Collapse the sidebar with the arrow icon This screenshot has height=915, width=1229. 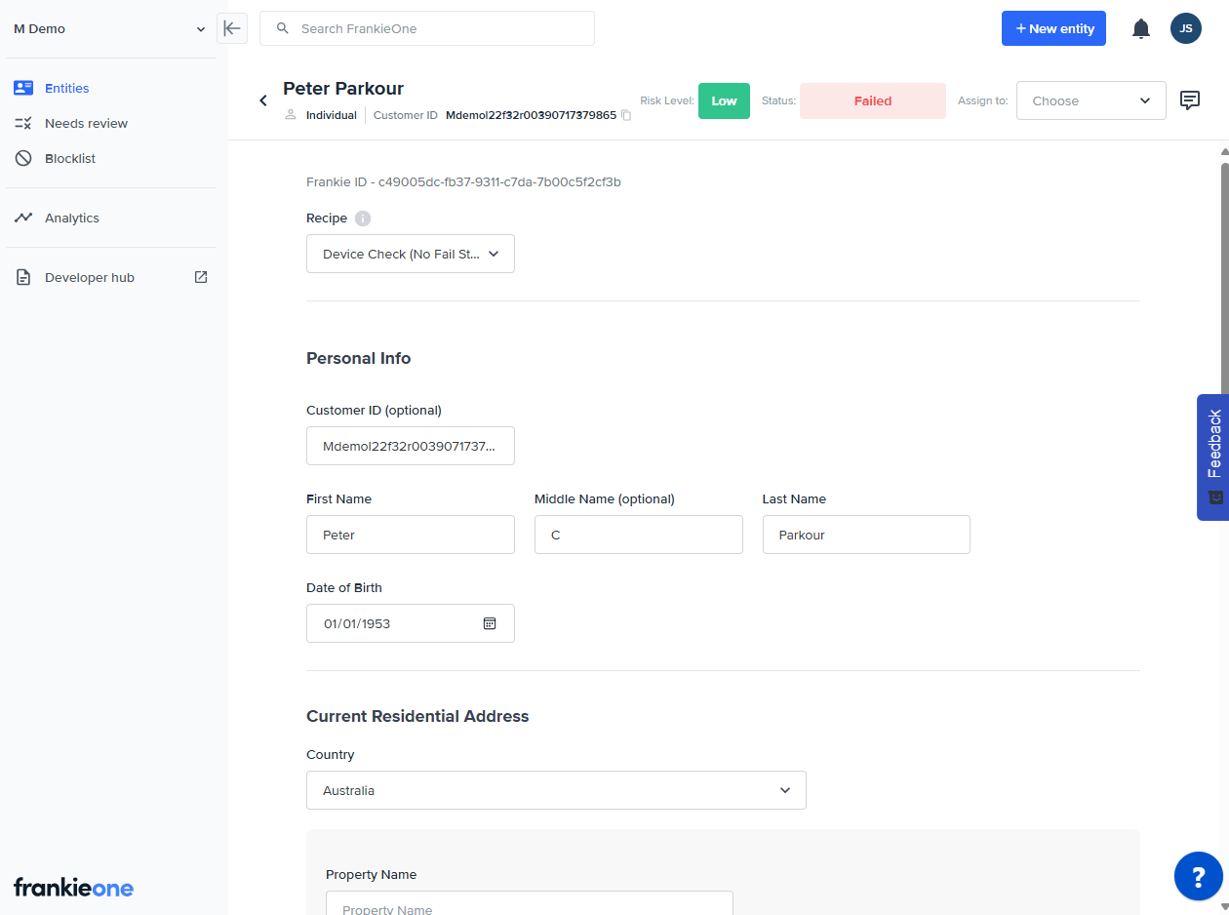tap(231, 28)
